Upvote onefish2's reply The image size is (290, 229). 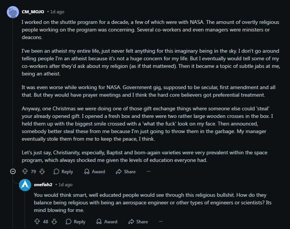tap(37, 221)
